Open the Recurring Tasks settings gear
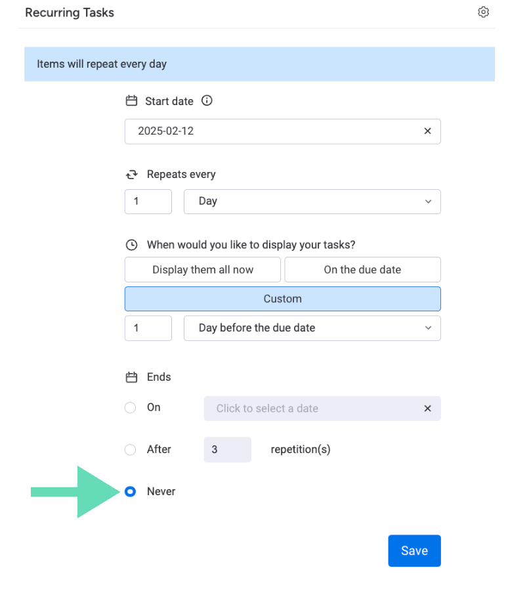 (484, 12)
